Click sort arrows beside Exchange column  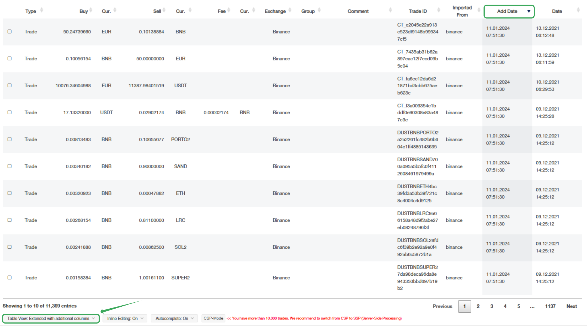[x=290, y=10]
